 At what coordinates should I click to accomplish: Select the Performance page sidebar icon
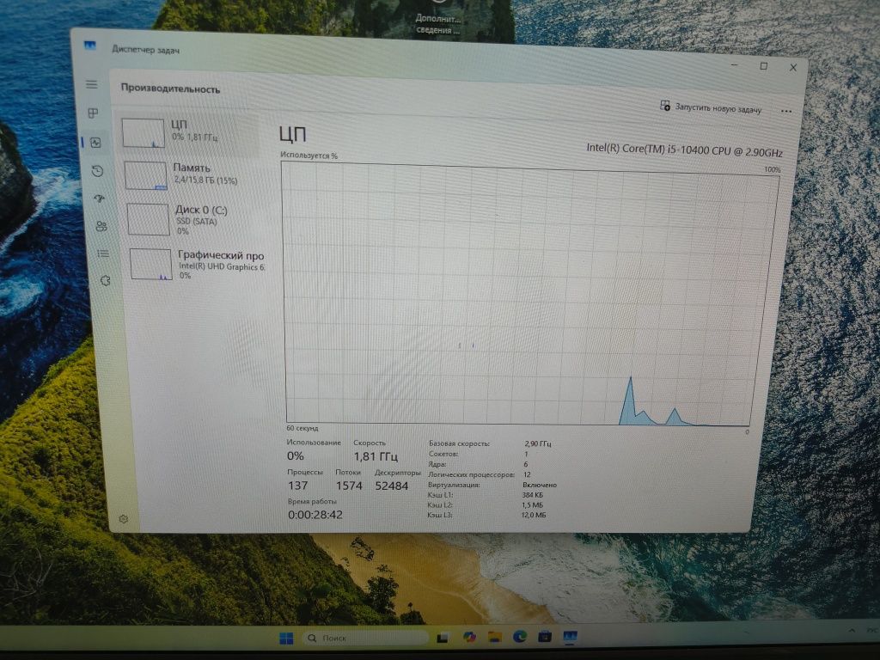tap(95, 143)
